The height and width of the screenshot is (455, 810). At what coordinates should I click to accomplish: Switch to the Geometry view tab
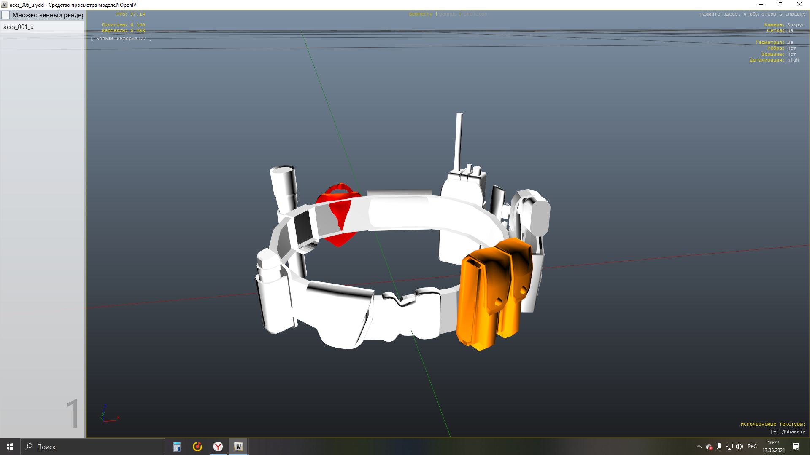click(420, 14)
